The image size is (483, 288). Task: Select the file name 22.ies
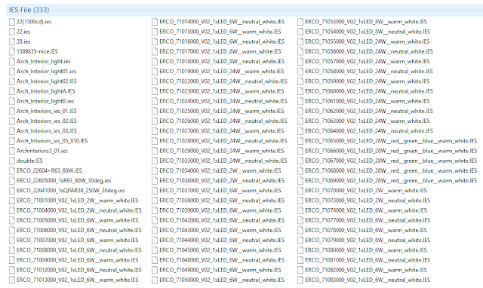coord(23,32)
